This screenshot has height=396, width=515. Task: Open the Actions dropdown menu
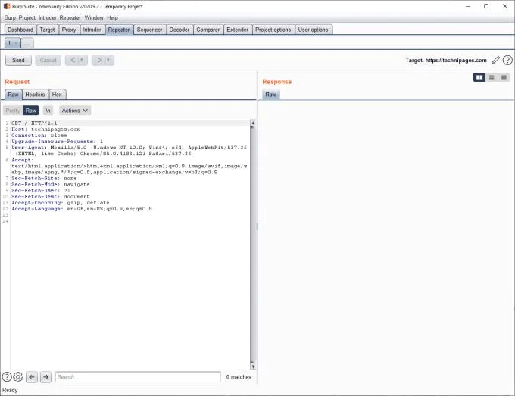(75, 111)
